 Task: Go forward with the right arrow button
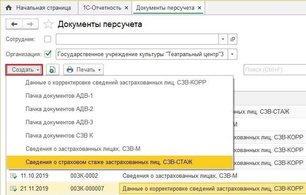pos(30,24)
